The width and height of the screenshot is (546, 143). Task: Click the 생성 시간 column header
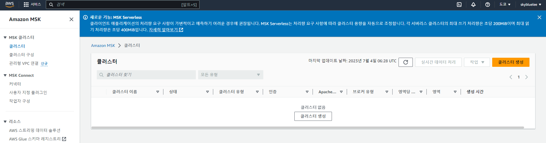[475, 92]
